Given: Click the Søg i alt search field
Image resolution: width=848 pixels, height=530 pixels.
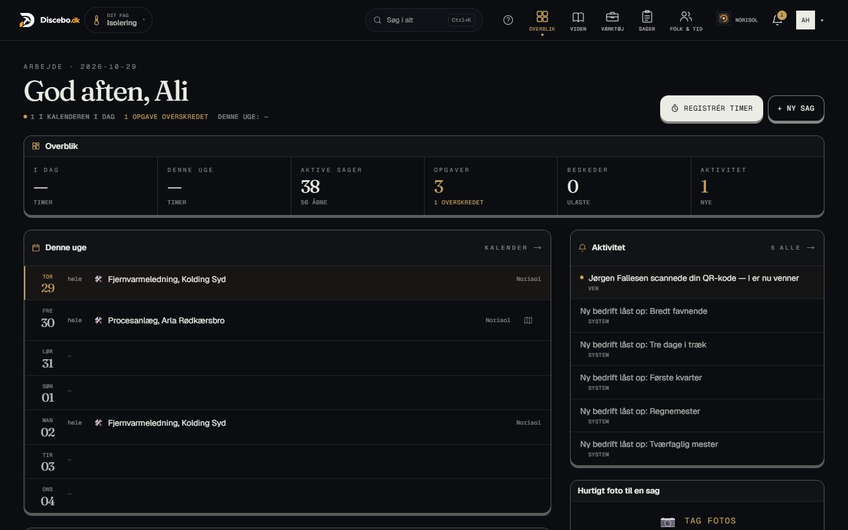Looking at the screenshot, I should coord(424,20).
